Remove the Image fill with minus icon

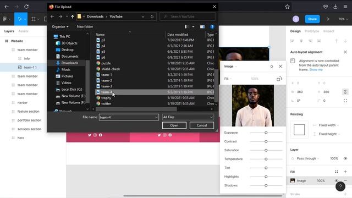point(345,181)
